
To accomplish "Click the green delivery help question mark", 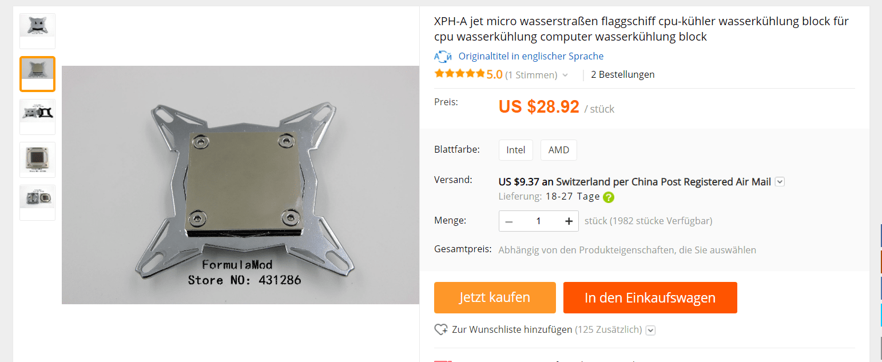I will click(609, 197).
